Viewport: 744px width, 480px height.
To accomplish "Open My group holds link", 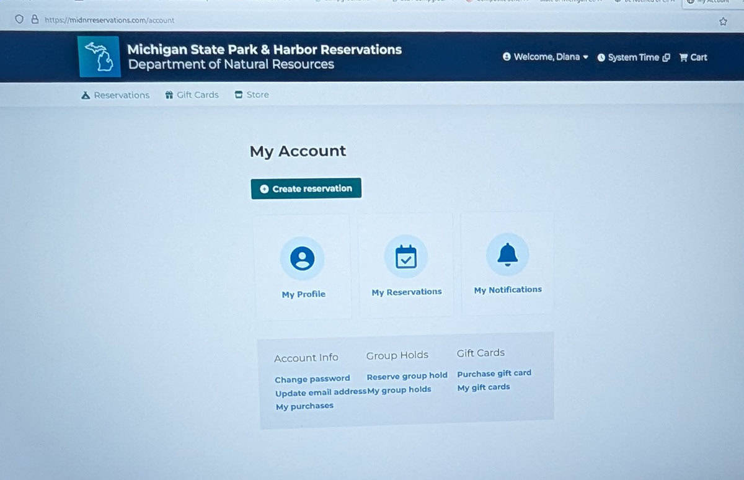I will [x=399, y=390].
